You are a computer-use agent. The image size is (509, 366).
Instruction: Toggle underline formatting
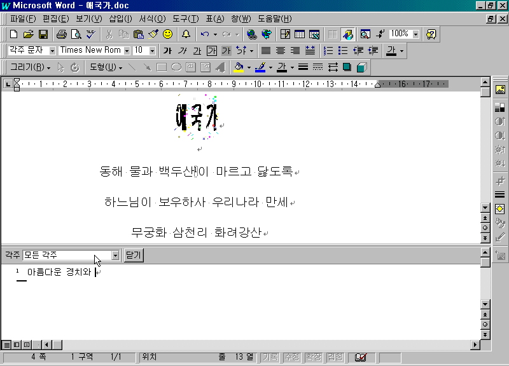click(197, 51)
